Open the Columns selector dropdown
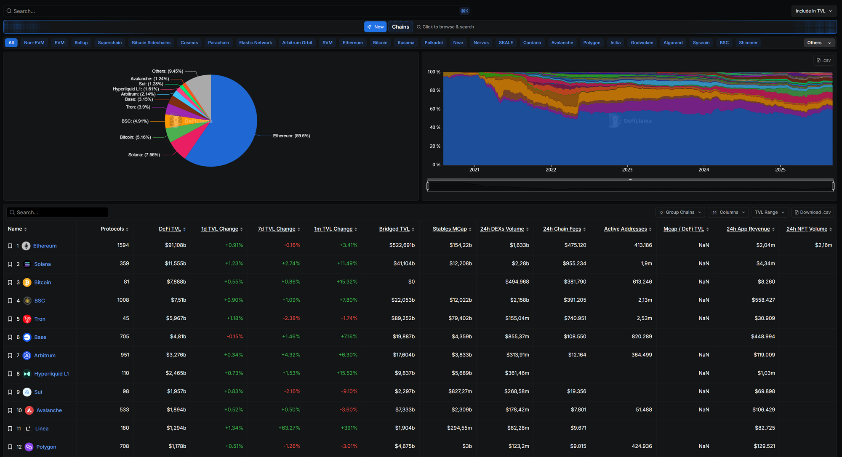The width and height of the screenshot is (842, 457). (728, 212)
